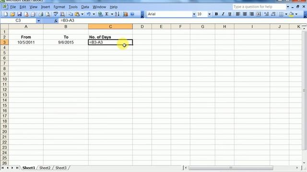Click the horizontal scrollbar thumb
Screen dimensions: 307x172
click(x=231, y=168)
